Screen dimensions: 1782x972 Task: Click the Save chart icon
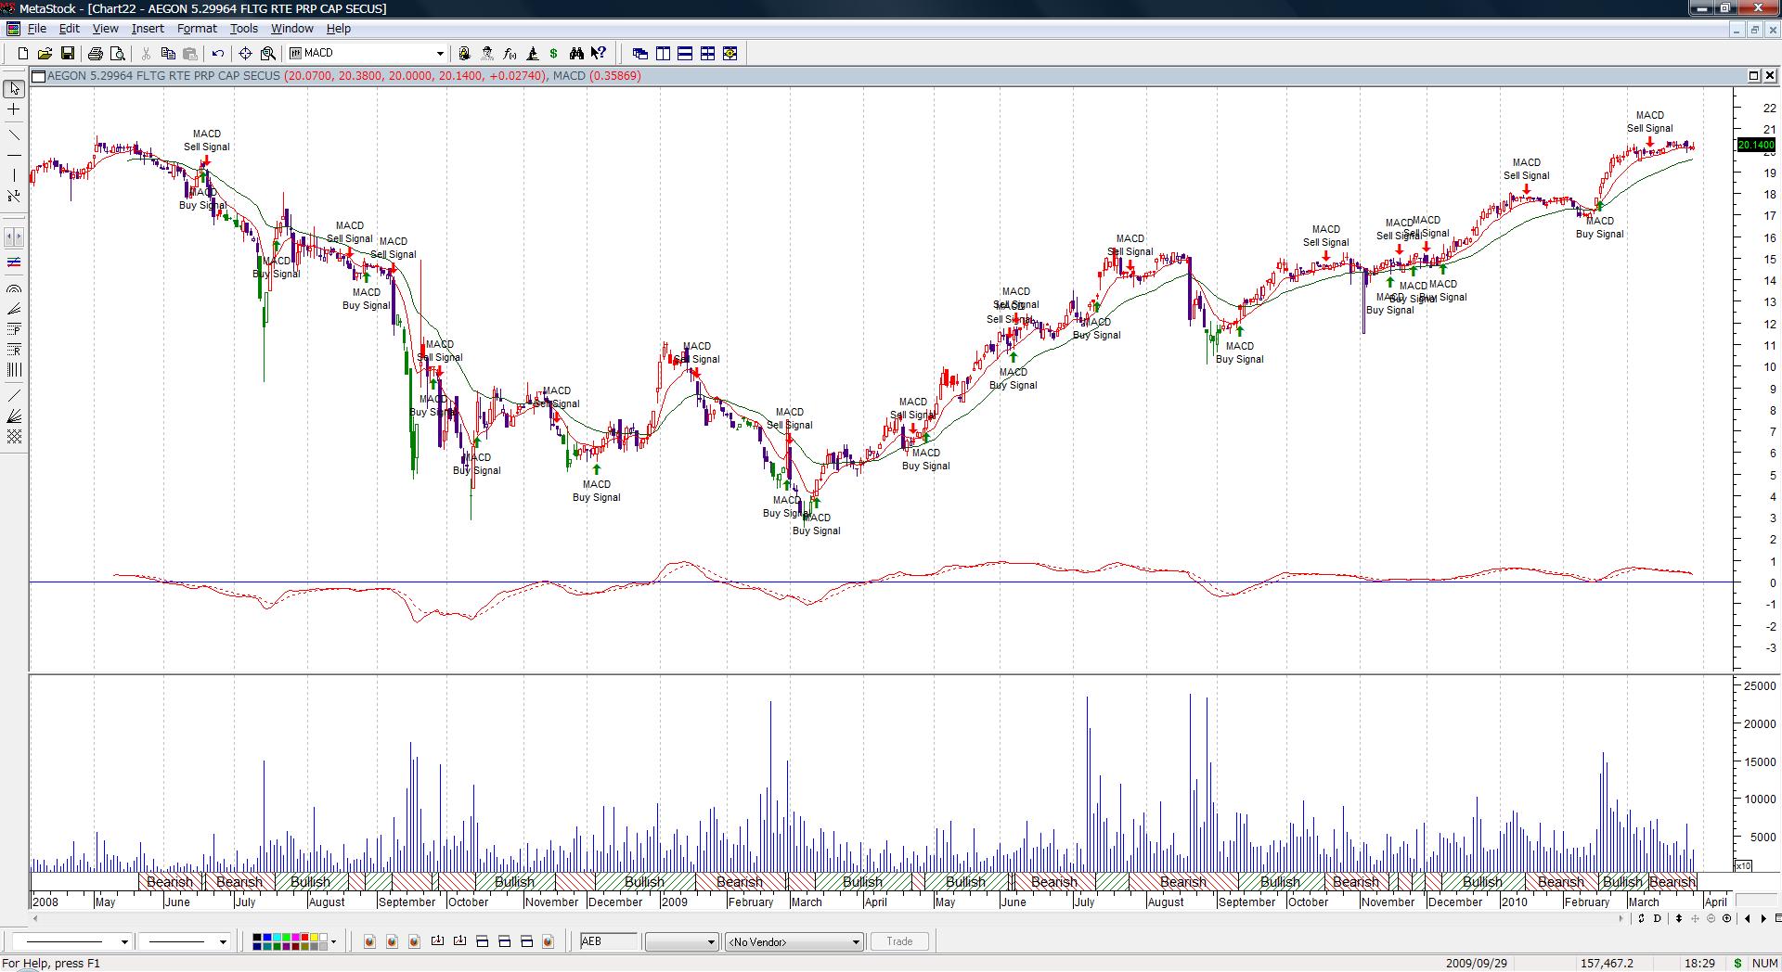[68, 54]
